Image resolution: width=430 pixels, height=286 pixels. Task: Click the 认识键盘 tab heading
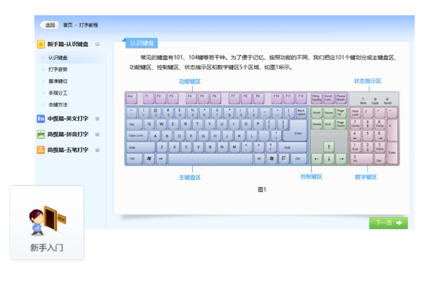pyautogui.click(x=142, y=43)
